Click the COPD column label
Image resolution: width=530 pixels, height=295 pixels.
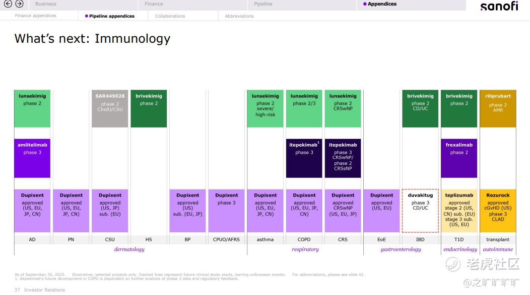pos(304,239)
